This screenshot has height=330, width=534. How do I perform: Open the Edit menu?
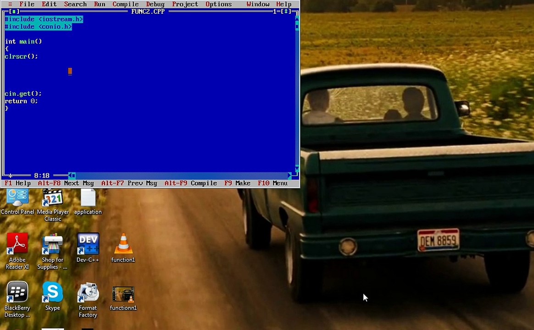pos(49,4)
